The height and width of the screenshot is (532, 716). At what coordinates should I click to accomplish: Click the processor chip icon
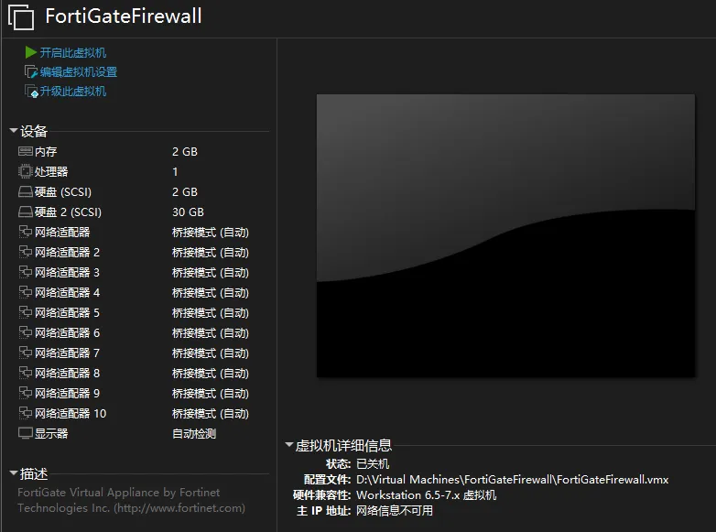pos(25,171)
